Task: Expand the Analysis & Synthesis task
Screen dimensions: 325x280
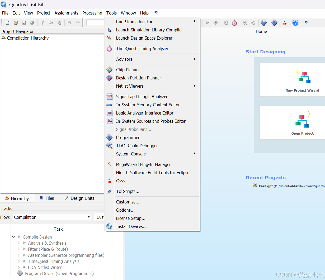Action: pyautogui.click(x=18, y=243)
